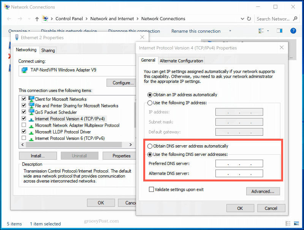The width and height of the screenshot is (304, 230).
Task: Click Multiplexor Protocol item icon
Action: coord(31,126)
